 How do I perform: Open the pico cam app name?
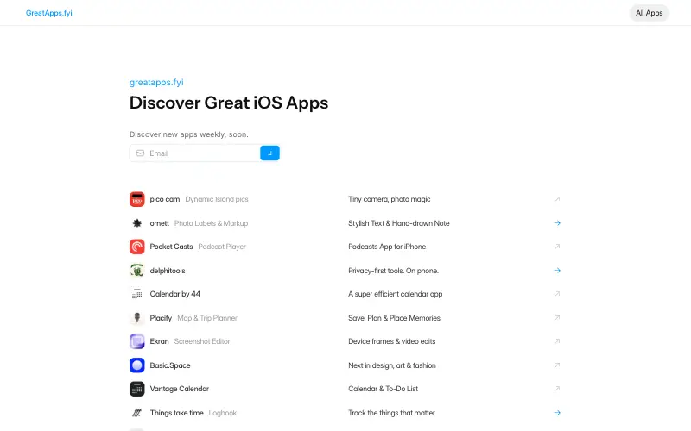(165, 199)
